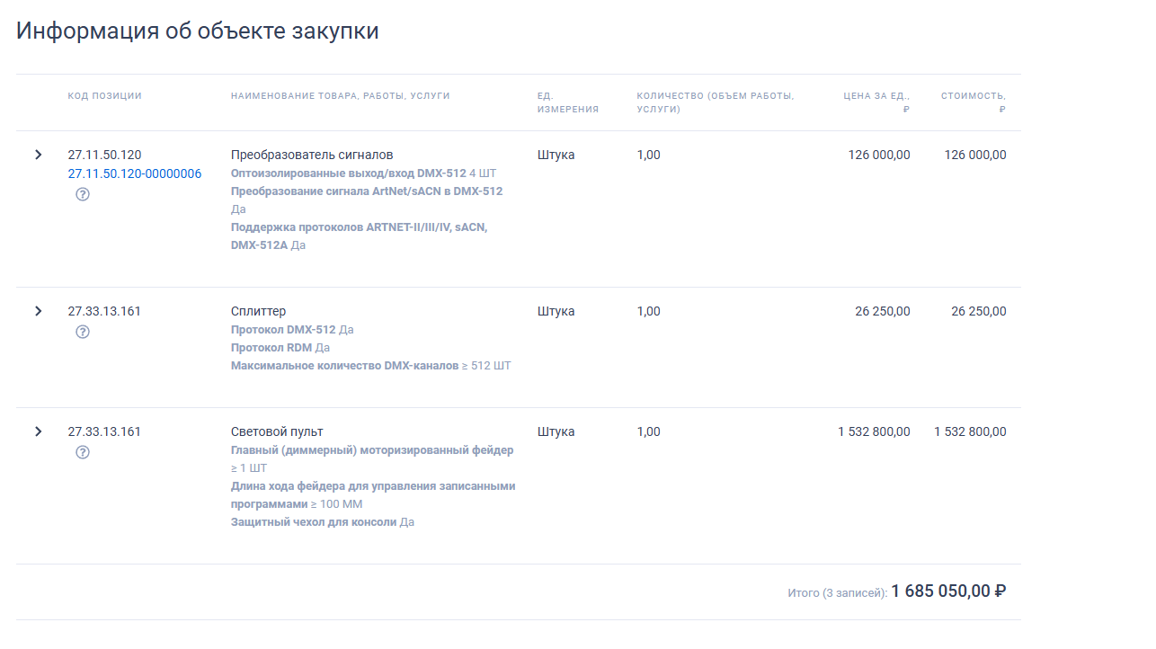Click cost 26 250,00 in Стоимость column
Screen dimensions: 1156x649
[979, 311]
